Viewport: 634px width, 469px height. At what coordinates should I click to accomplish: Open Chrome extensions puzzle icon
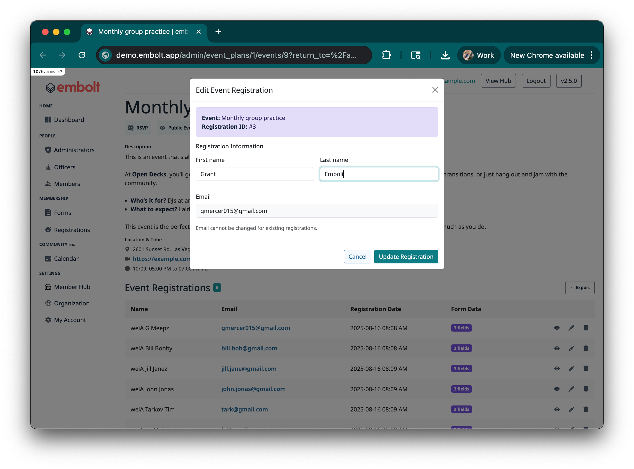pos(386,55)
